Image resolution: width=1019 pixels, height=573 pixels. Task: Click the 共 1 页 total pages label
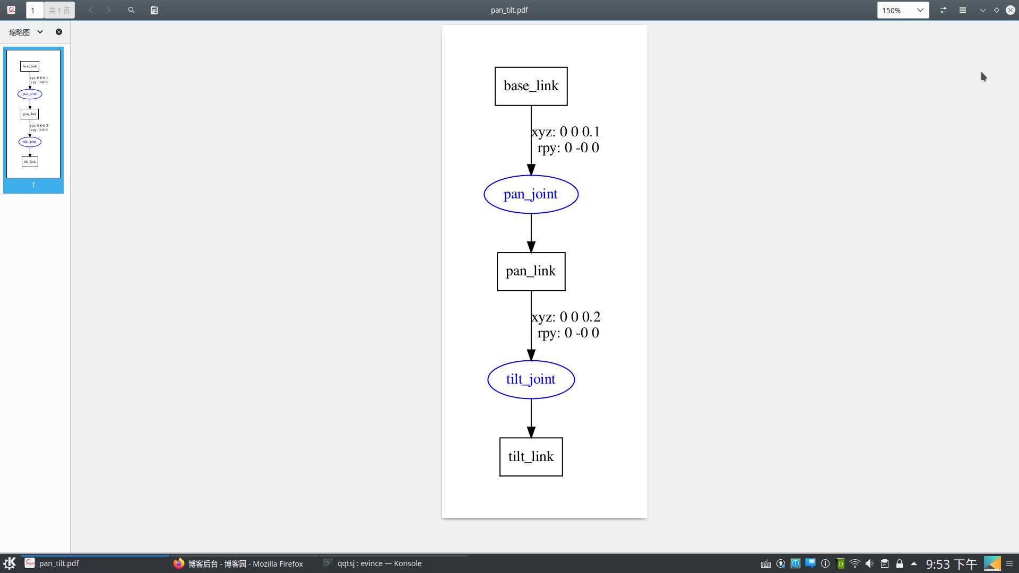point(59,10)
